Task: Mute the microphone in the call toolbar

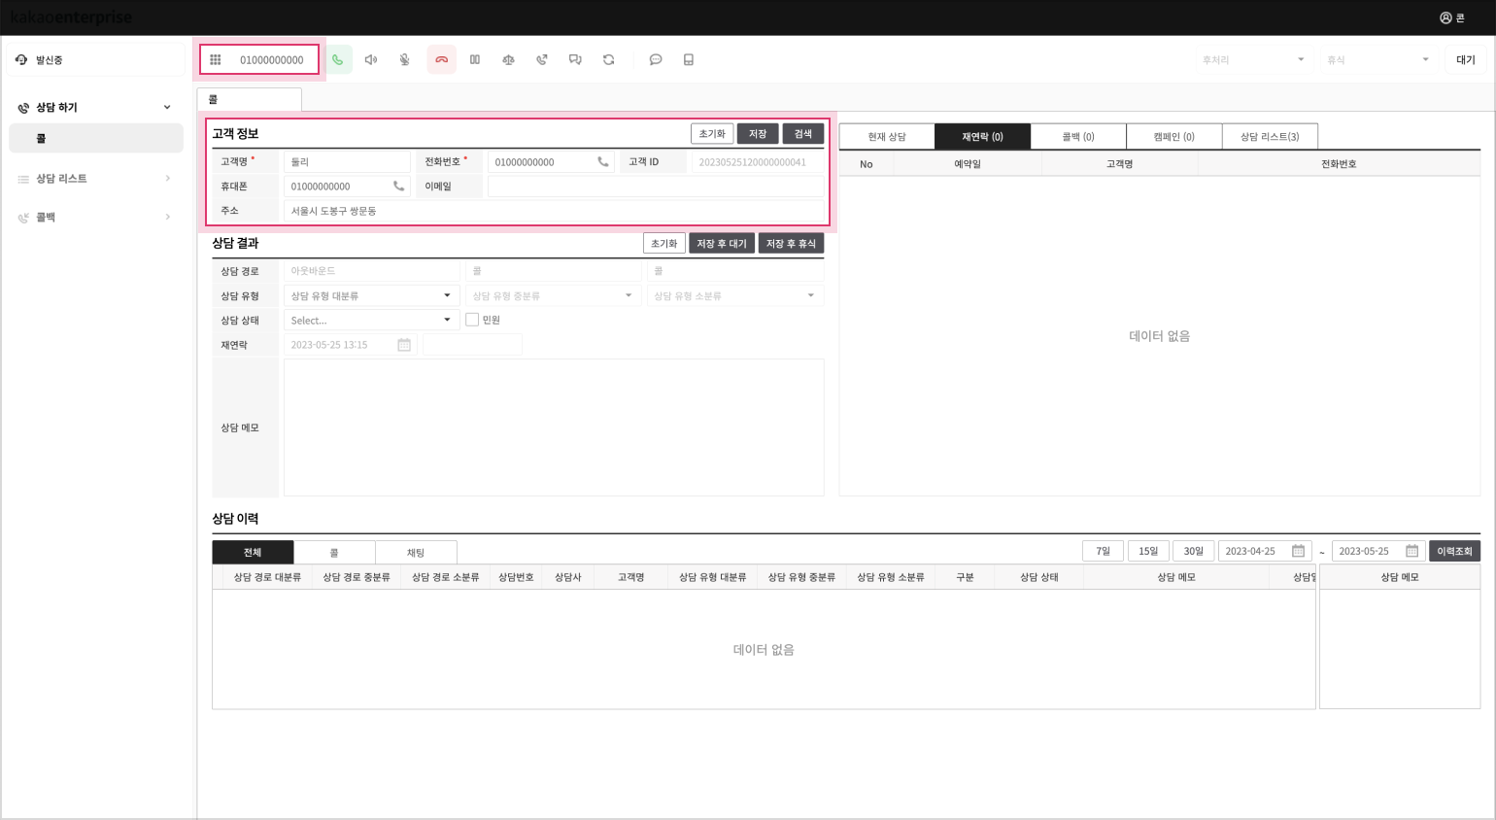Action: 405,60
